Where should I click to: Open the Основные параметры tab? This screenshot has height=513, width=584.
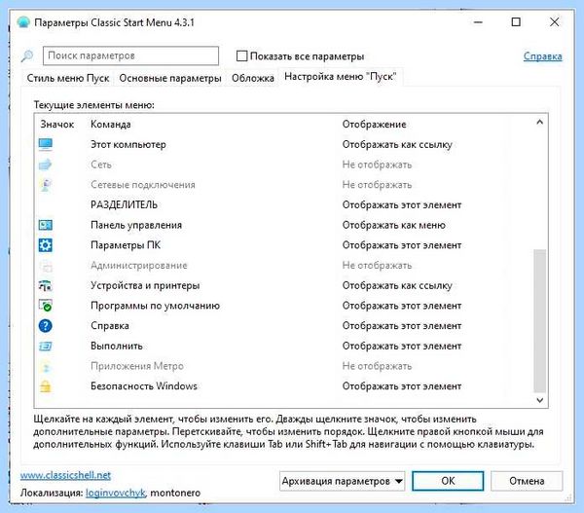(x=170, y=78)
